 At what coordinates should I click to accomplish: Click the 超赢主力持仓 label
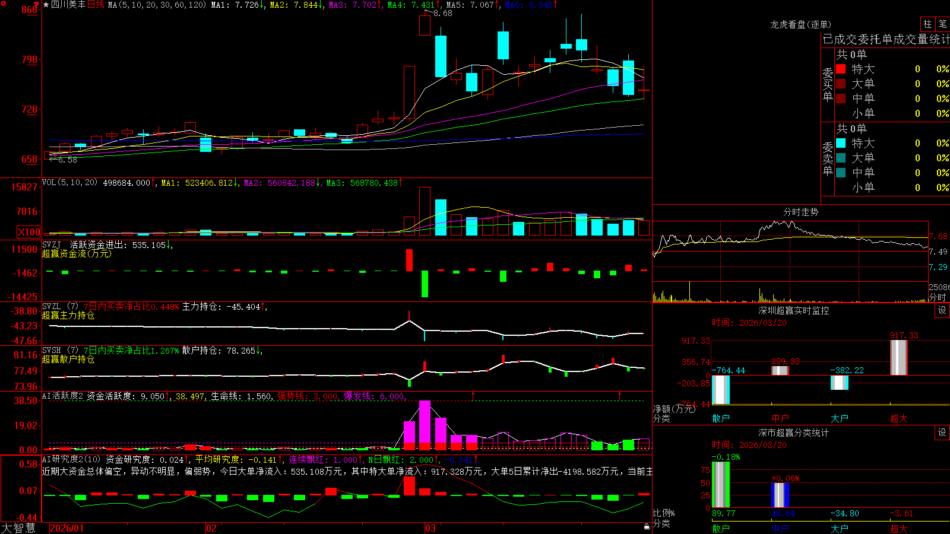pyautogui.click(x=68, y=315)
